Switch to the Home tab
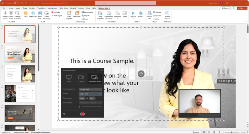Screen dimensions: 249x134 [11, 8]
